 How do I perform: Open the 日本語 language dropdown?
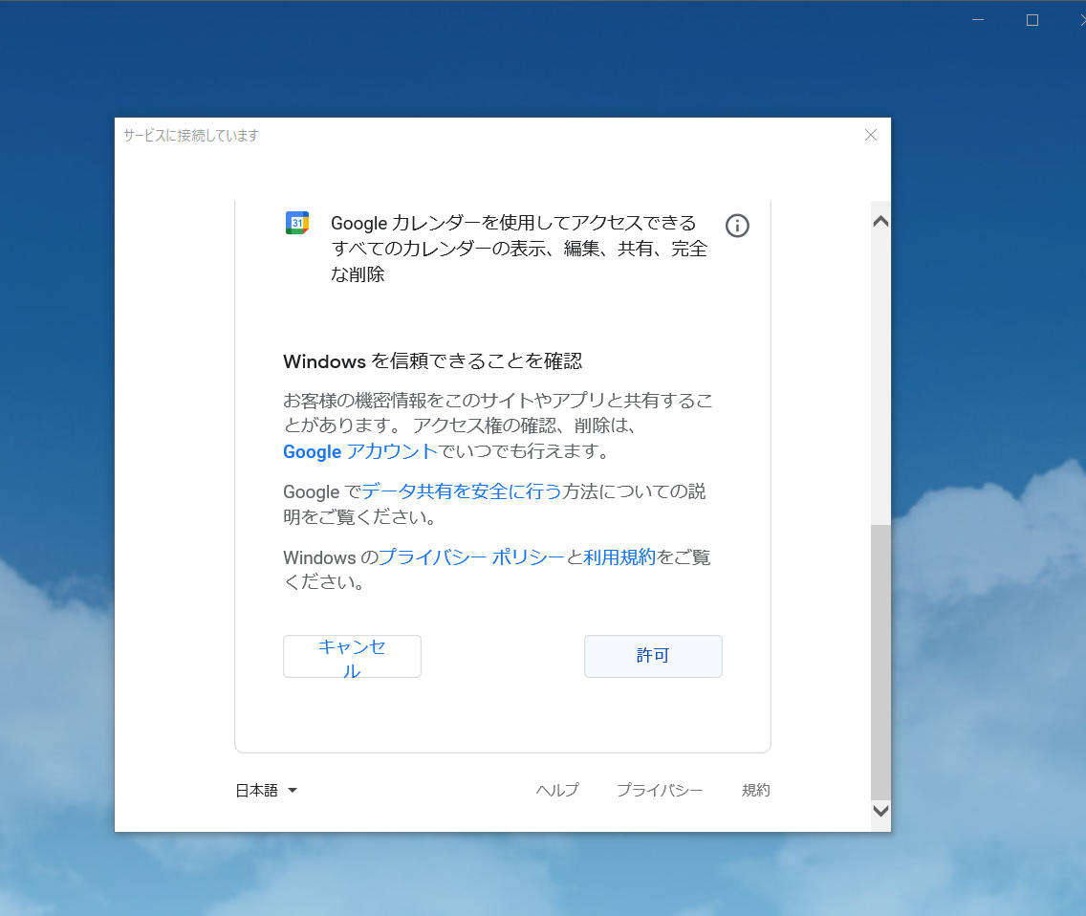point(267,791)
